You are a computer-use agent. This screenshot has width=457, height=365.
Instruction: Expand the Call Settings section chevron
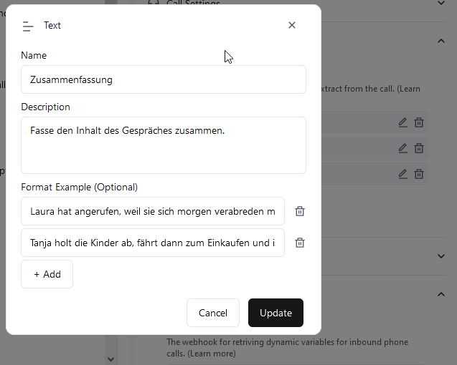pos(440,4)
